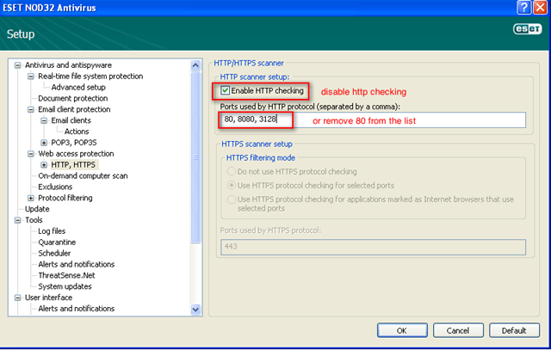Collapse the Email client protection node
Viewport: 551px width, 350px height.
point(31,109)
